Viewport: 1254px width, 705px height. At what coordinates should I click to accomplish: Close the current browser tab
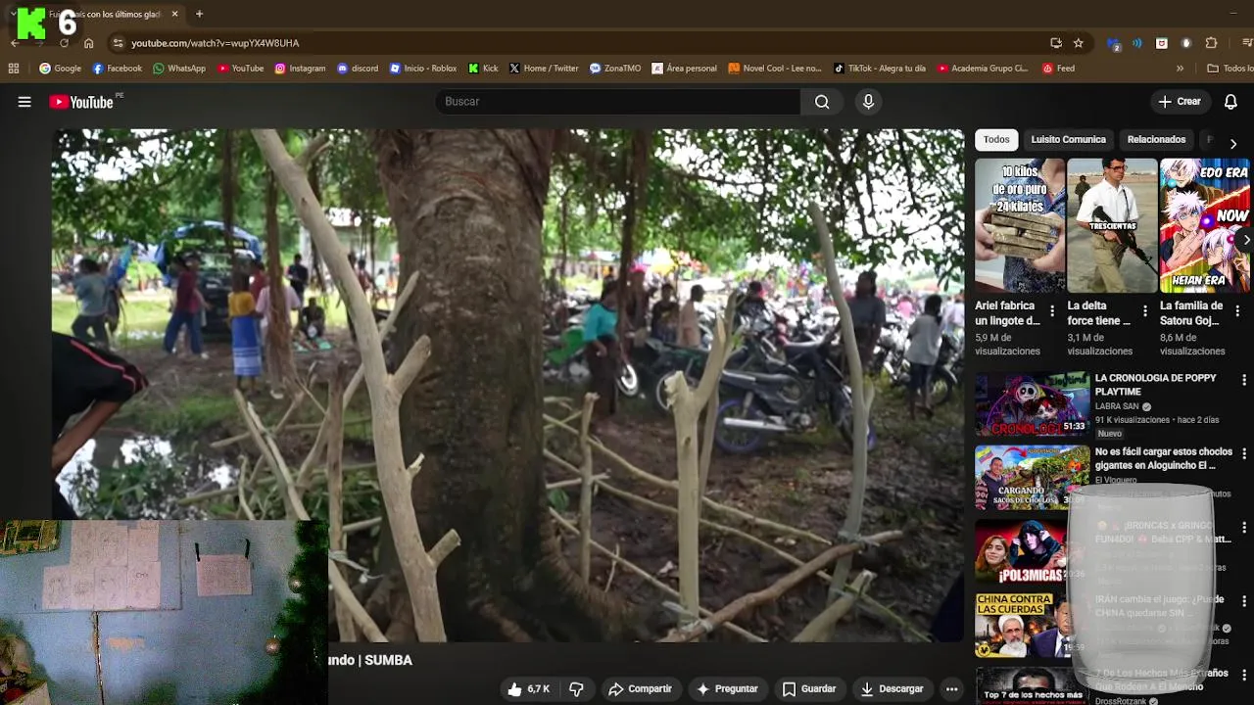pos(174,14)
